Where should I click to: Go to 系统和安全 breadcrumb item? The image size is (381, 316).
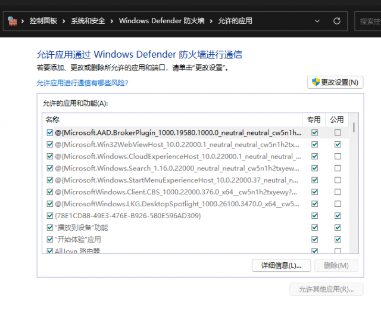88,21
